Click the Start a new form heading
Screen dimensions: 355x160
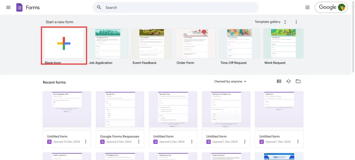(60, 22)
